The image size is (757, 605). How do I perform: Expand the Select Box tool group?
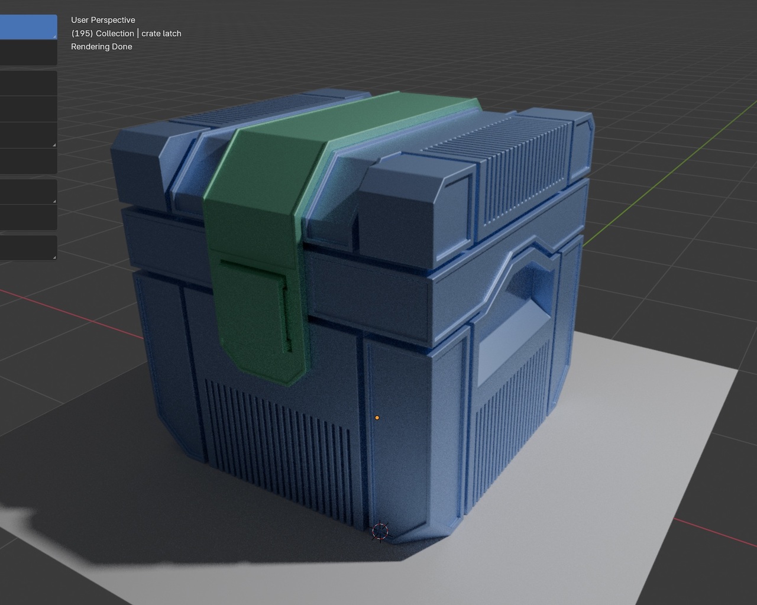tap(53, 35)
